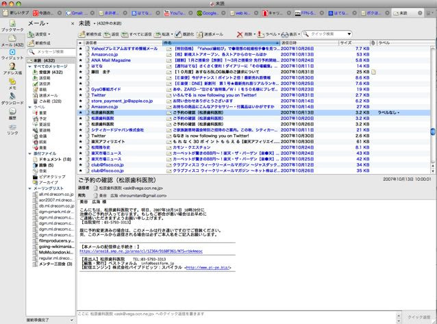The height and width of the screenshot is (324, 437).
Task: Open the ラベルなし dropdown on selected row
Action: [x=388, y=112]
